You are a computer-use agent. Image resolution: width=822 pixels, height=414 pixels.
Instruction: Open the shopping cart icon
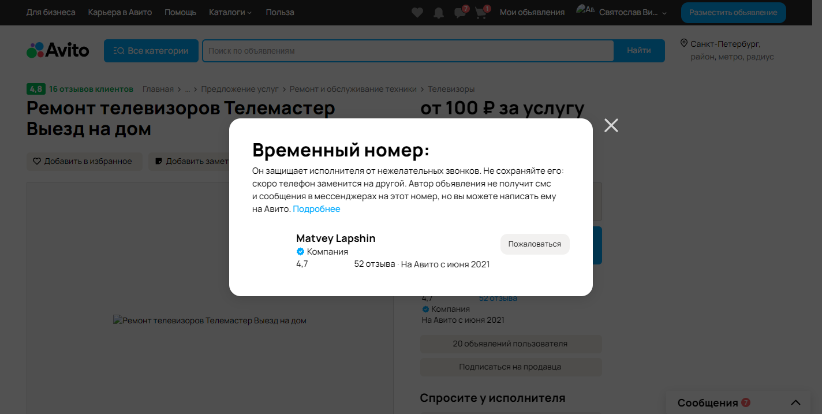pyautogui.click(x=481, y=13)
